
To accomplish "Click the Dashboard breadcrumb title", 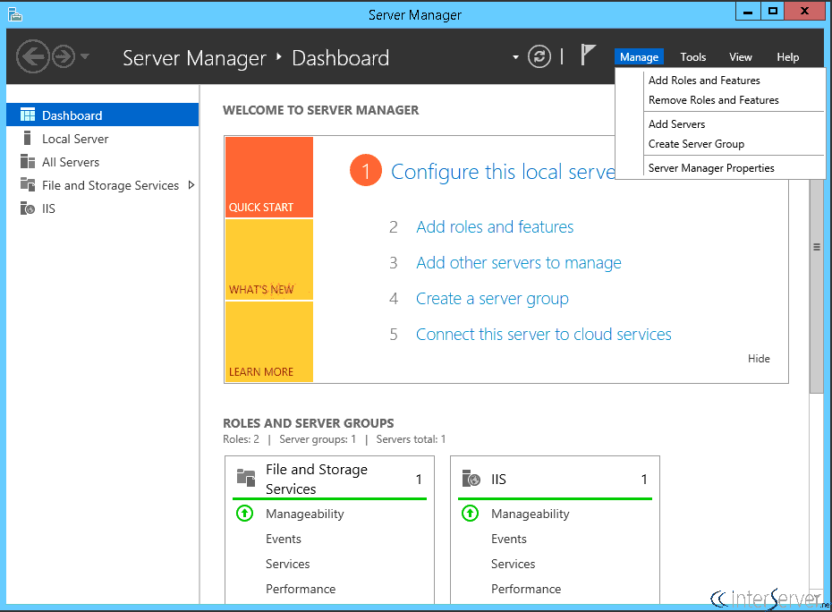I will [340, 58].
